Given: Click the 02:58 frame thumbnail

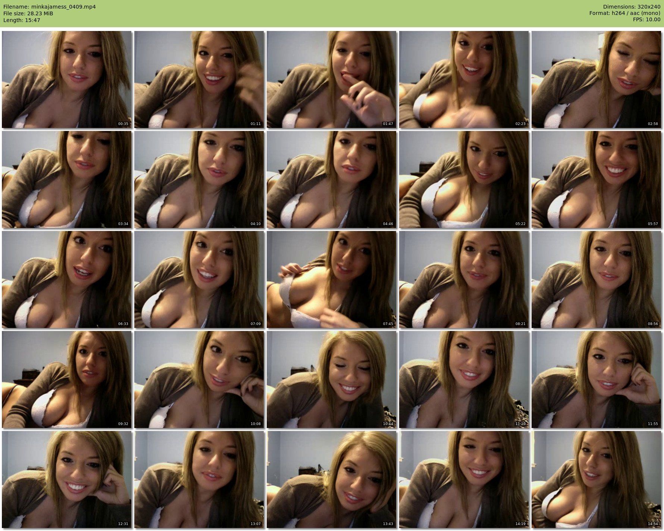Looking at the screenshot, I should (596, 79).
